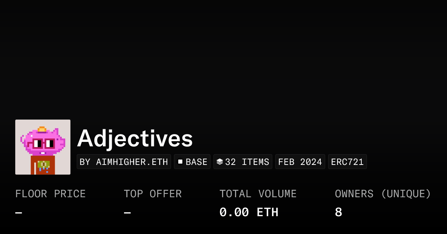Click the dash value under Top Offer
This screenshot has width=447, height=234.
click(127, 213)
